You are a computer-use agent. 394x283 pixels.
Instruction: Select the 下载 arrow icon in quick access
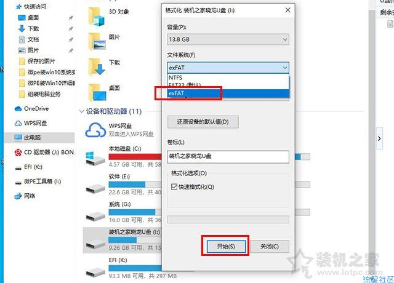pyautogui.click(x=22, y=28)
